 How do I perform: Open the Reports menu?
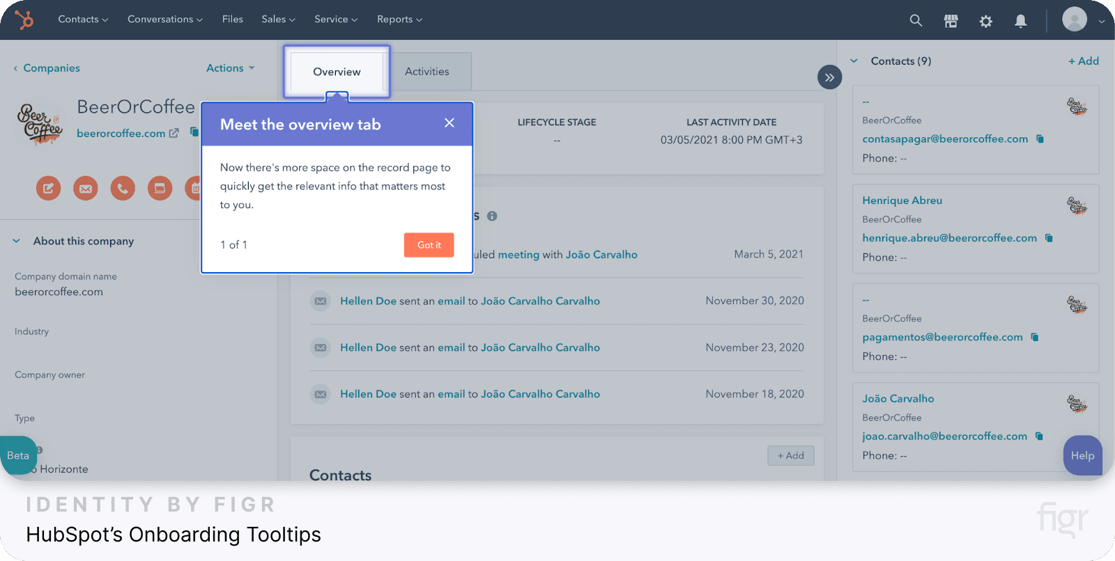399,19
